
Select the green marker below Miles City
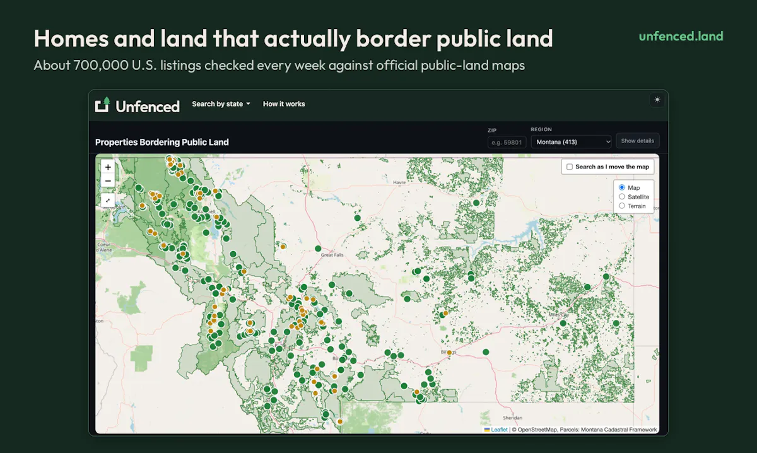[x=563, y=323]
